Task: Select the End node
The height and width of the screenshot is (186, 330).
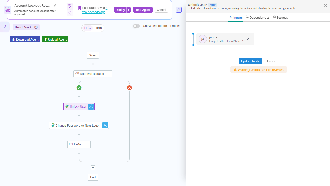Action: pos(93,177)
